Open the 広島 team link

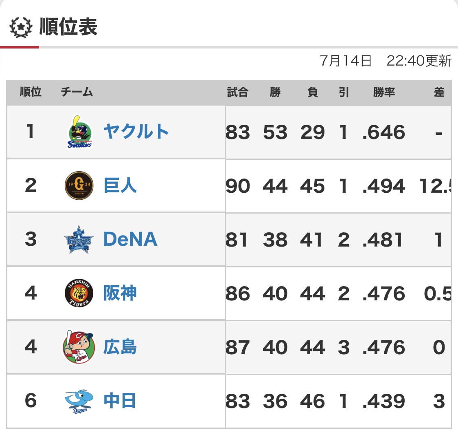point(120,347)
